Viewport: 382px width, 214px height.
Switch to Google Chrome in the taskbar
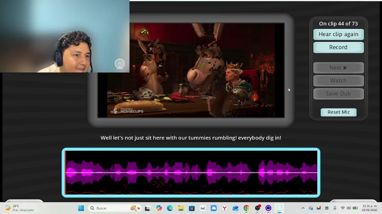(246, 208)
